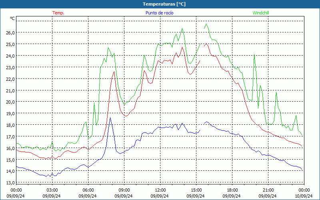The width and height of the screenshot is (320, 200).
Task: Click the 15:00 time axis label
Action: (x=196, y=190)
